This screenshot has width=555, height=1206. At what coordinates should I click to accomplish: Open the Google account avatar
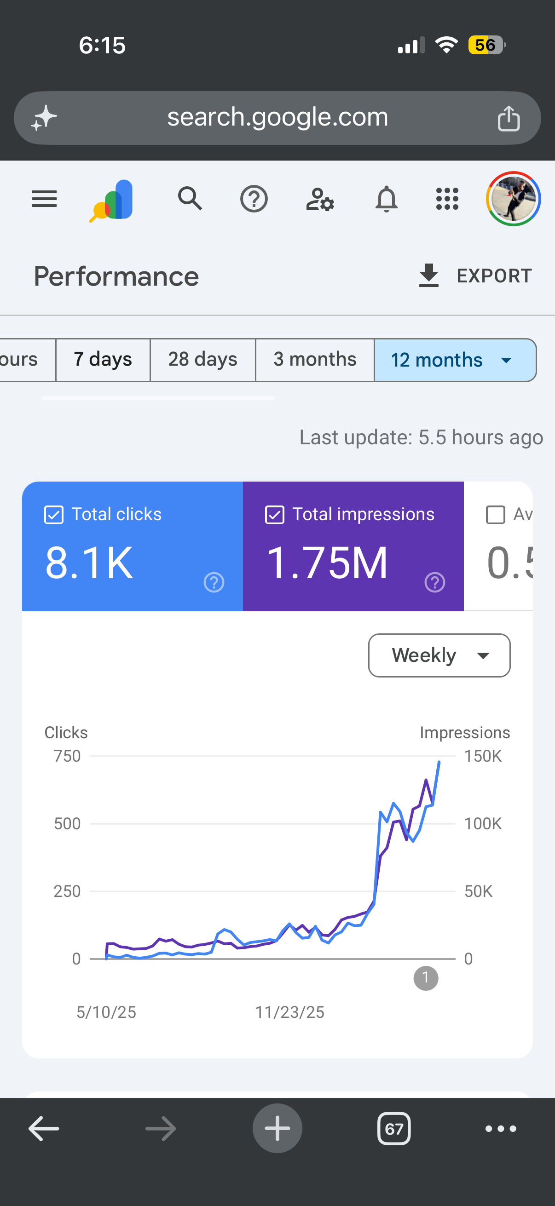coord(513,199)
